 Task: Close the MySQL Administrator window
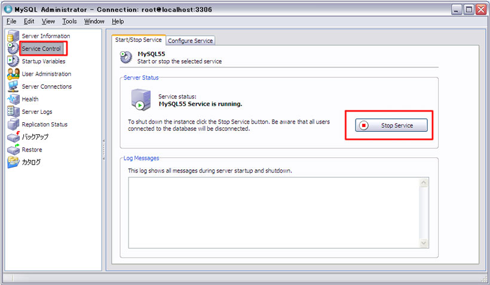[481, 10]
